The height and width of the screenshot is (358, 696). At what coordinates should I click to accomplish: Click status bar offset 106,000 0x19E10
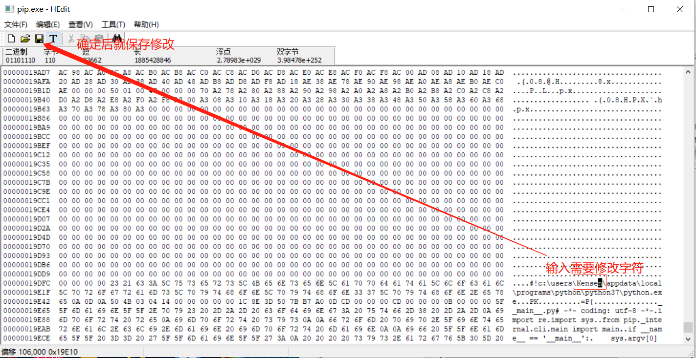coord(40,352)
